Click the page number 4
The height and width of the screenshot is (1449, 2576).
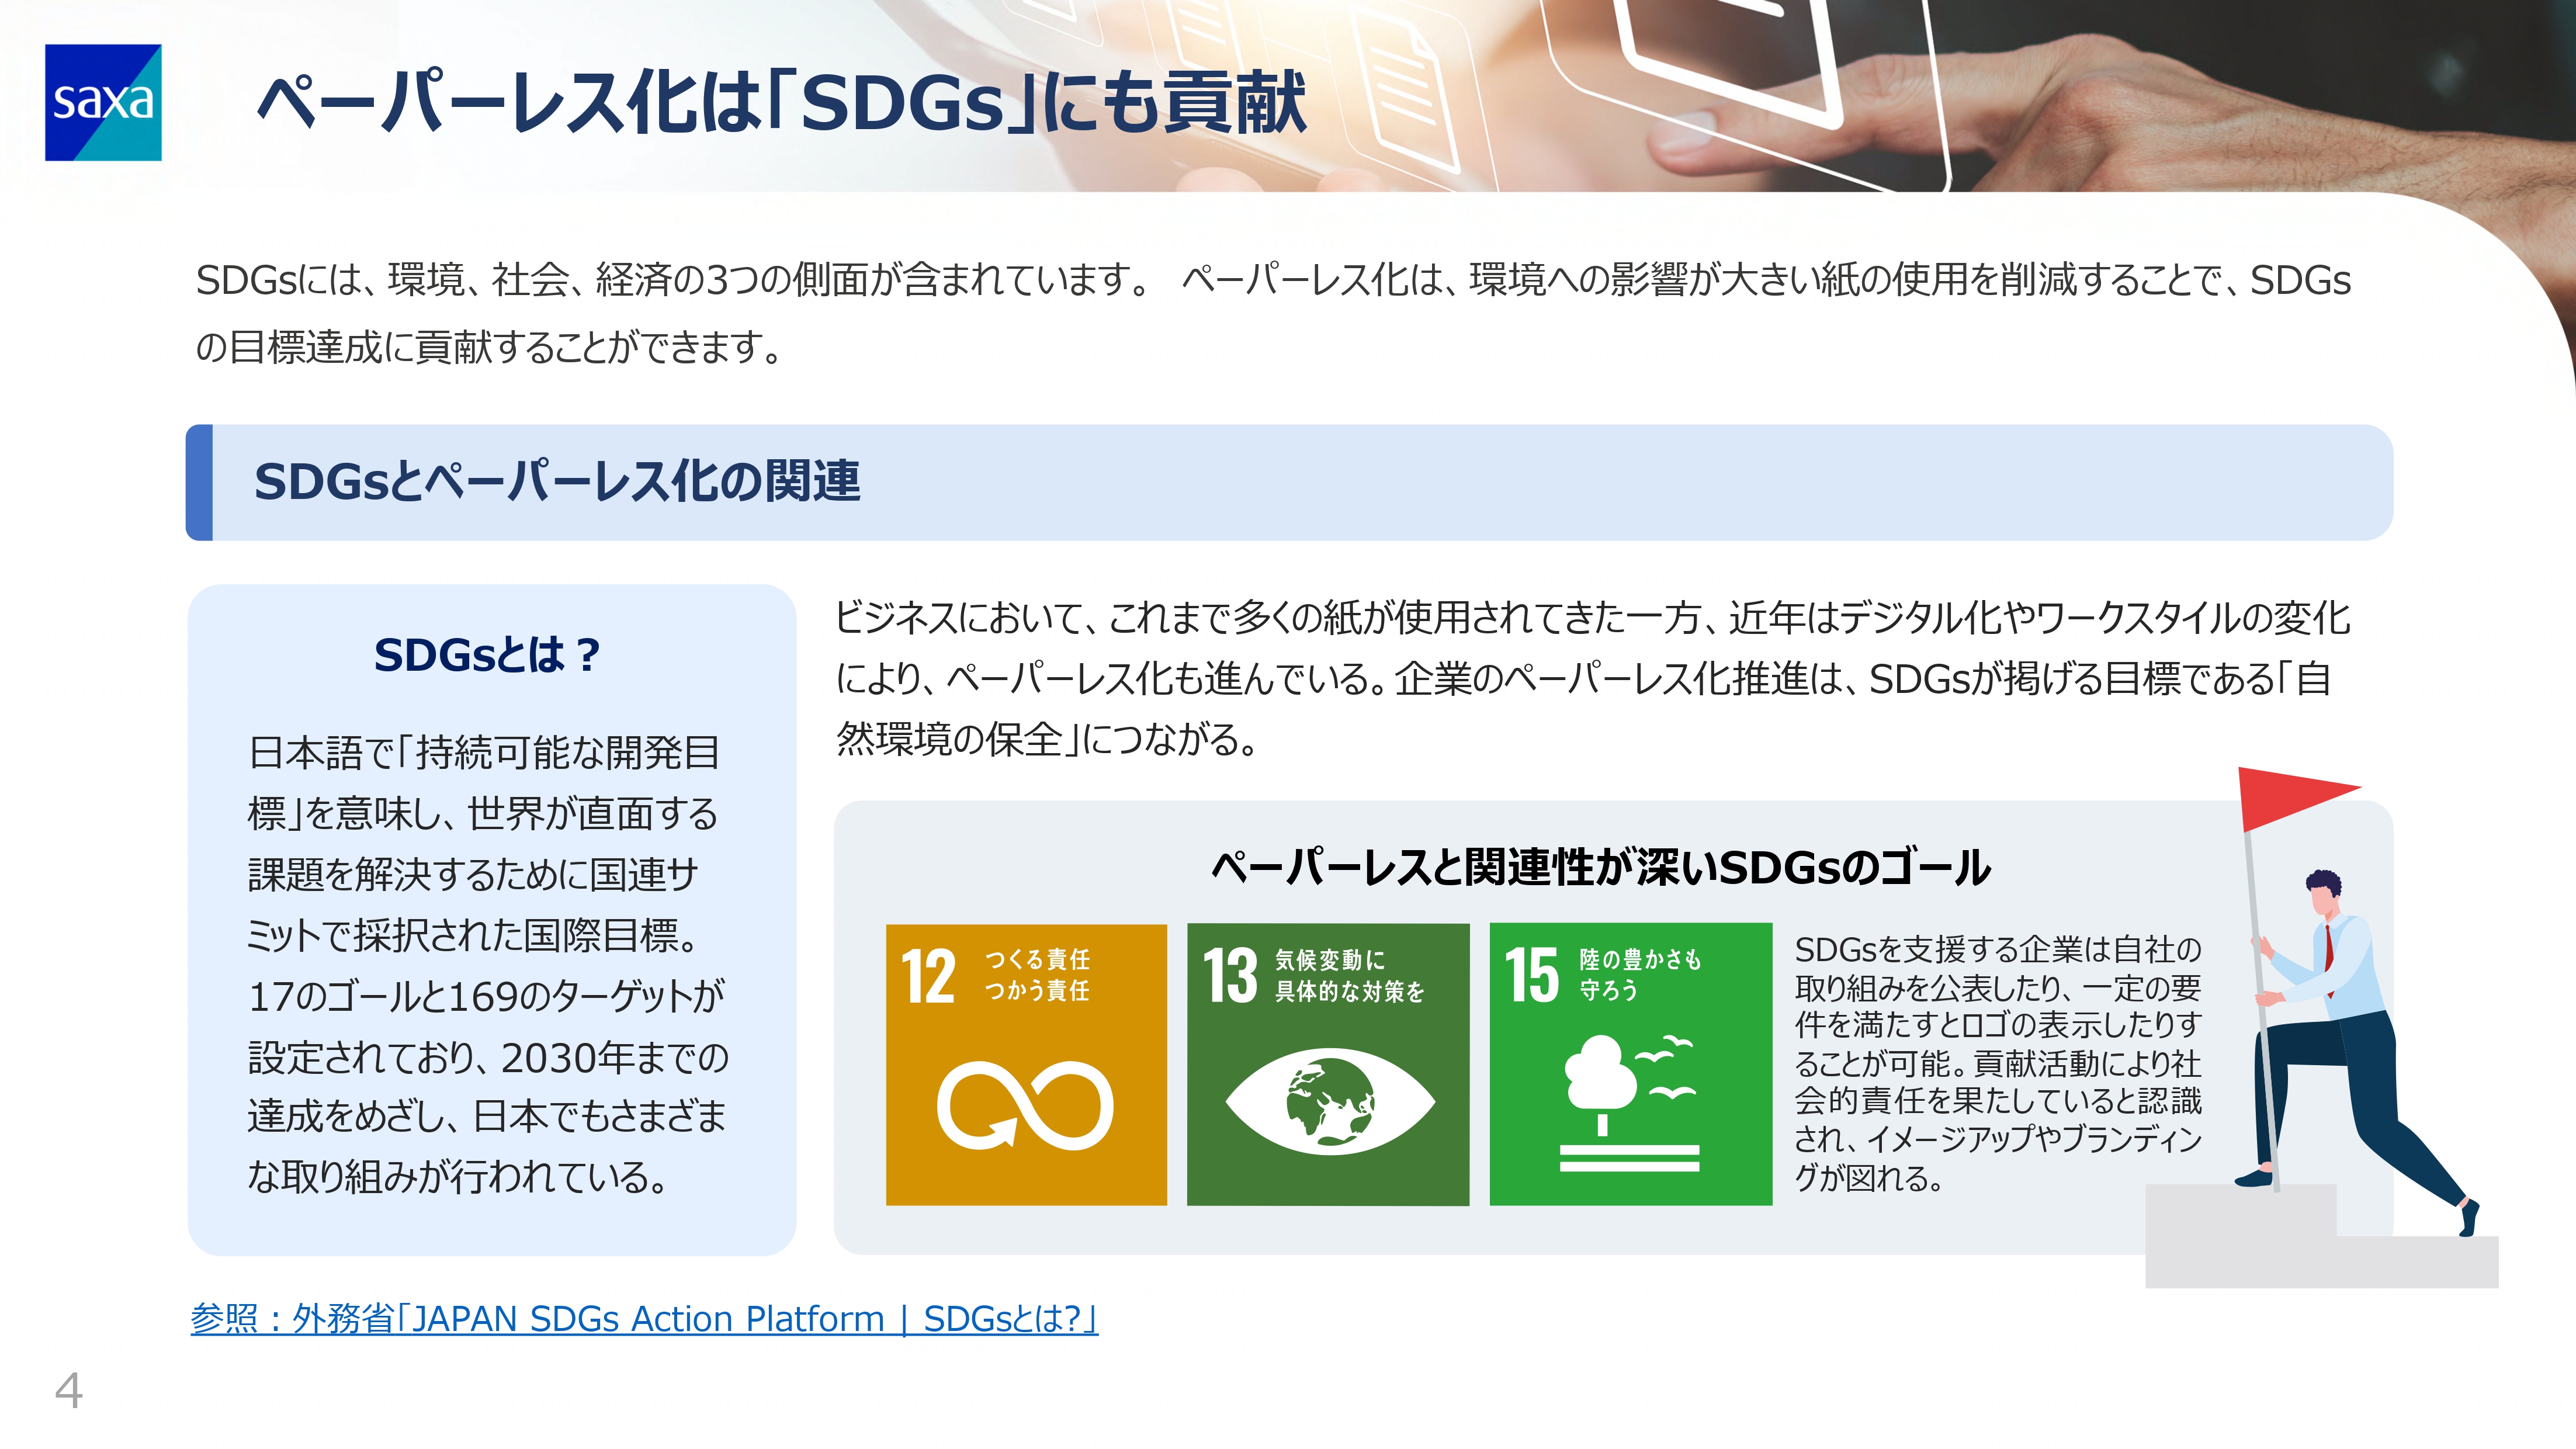pyautogui.click(x=68, y=1390)
